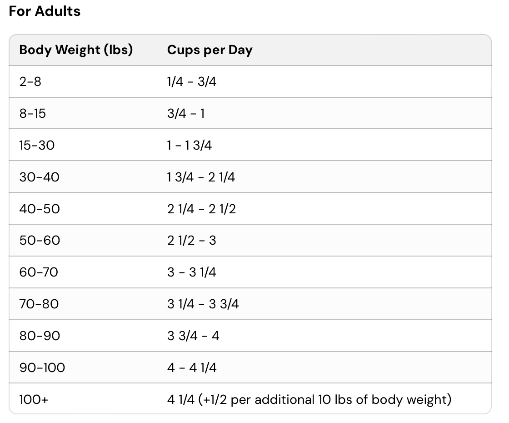Click the 100+ body weight cell
The width and height of the screenshot is (509, 423).
pyautogui.click(x=33, y=399)
